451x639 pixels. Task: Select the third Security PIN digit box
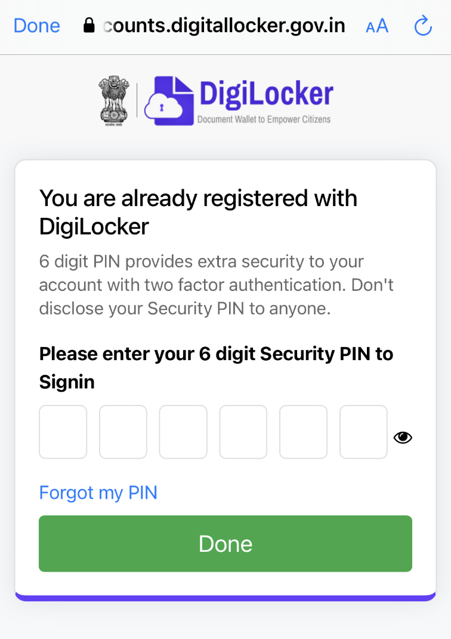[183, 432]
